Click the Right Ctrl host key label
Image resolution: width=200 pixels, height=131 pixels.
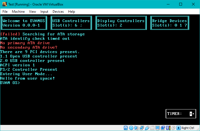188,128
